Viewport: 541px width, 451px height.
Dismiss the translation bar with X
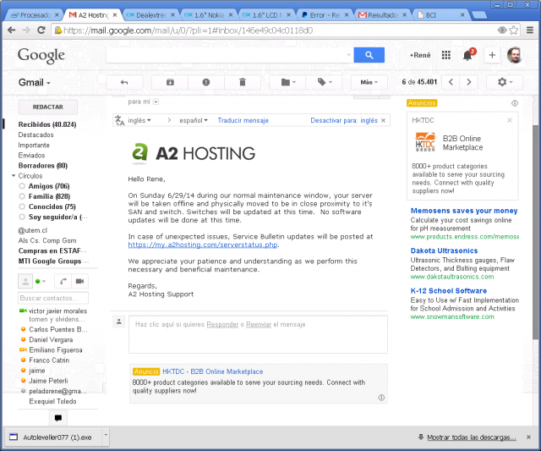pyautogui.click(x=383, y=120)
